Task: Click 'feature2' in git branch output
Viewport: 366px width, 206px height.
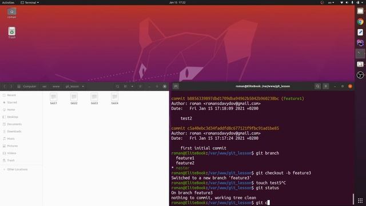Action: [x=185, y=163]
